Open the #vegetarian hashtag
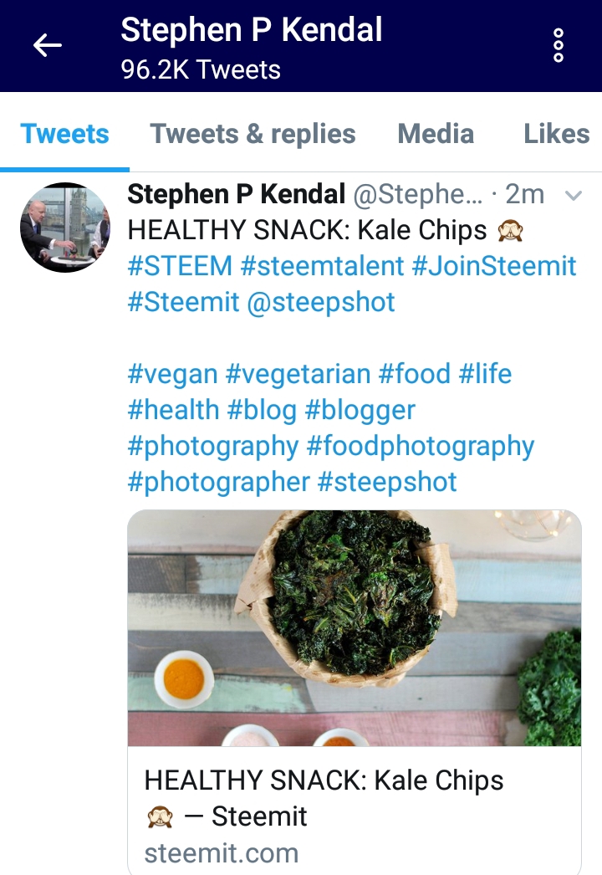This screenshot has width=602, height=875. pos(298,375)
